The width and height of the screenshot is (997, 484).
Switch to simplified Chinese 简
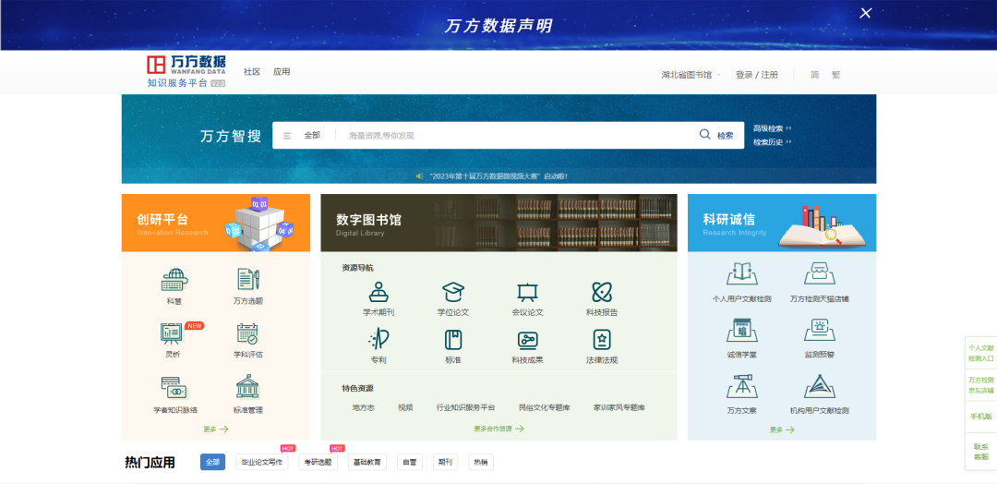point(814,75)
